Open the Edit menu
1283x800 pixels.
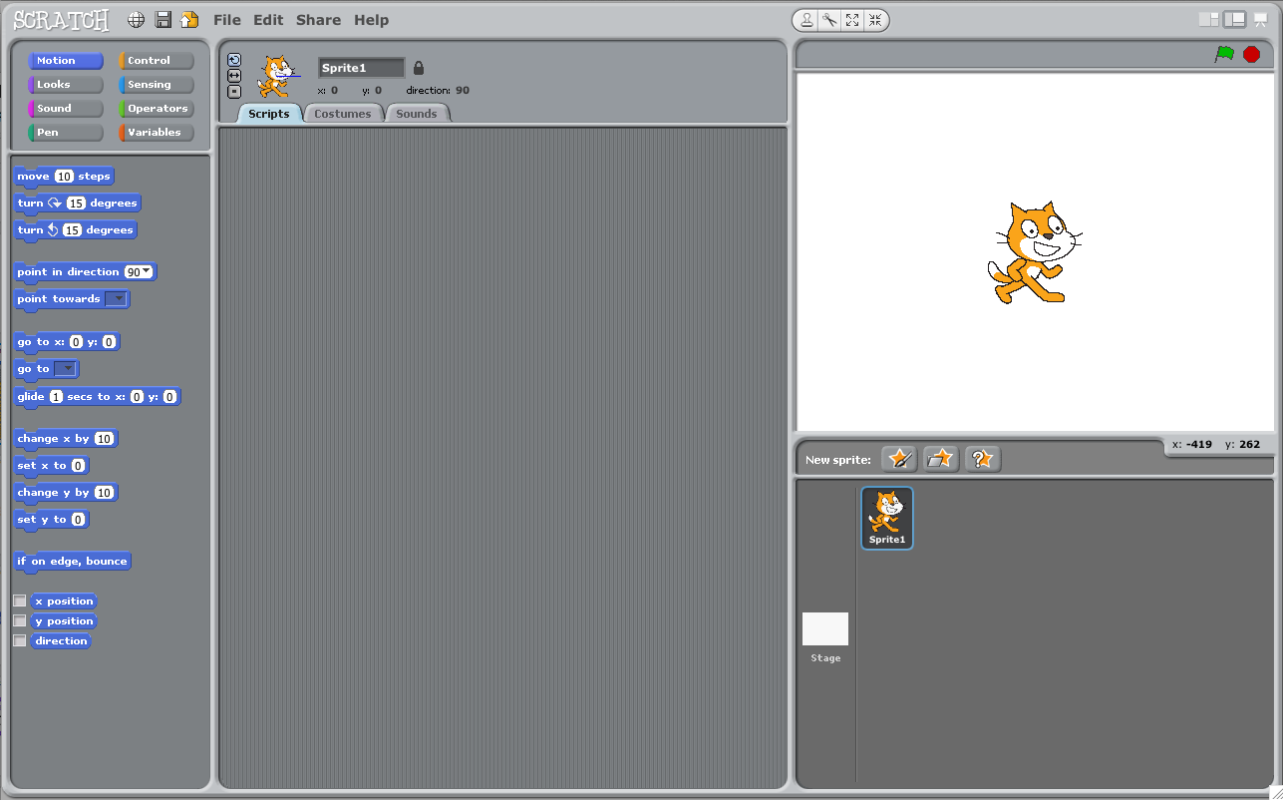tap(268, 20)
